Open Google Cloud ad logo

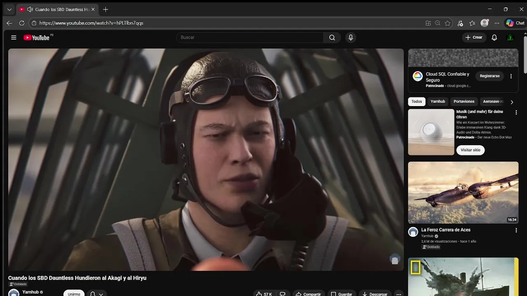[417, 76]
